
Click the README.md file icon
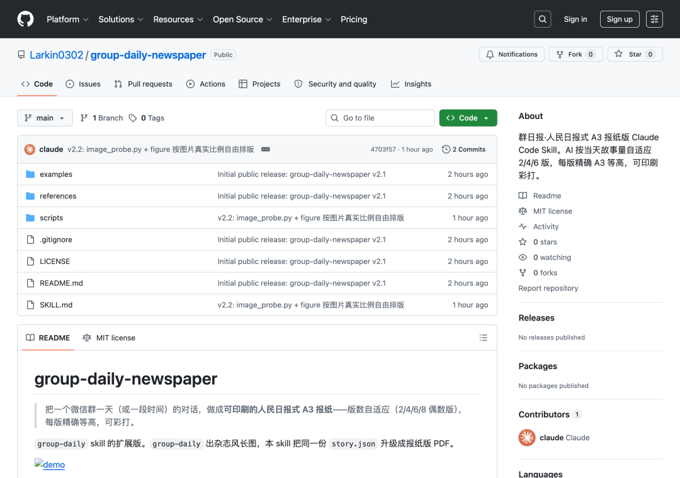click(30, 283)
